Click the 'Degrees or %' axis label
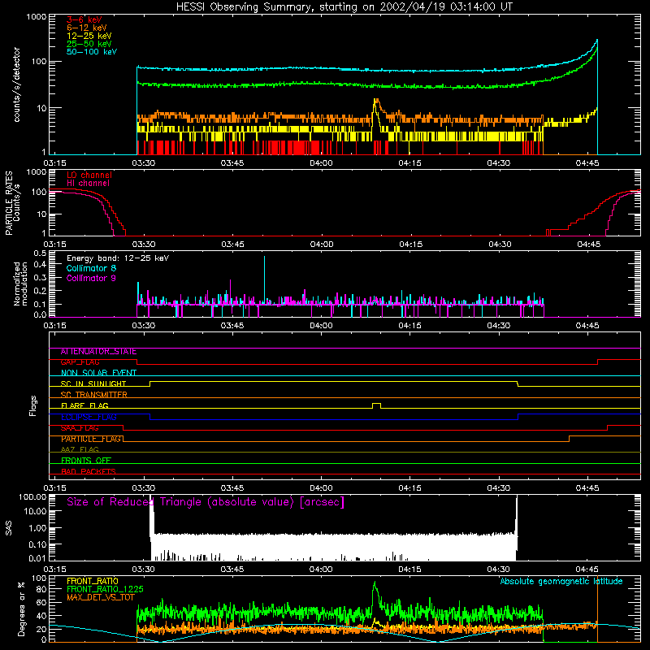 click(x=21, y=609)
